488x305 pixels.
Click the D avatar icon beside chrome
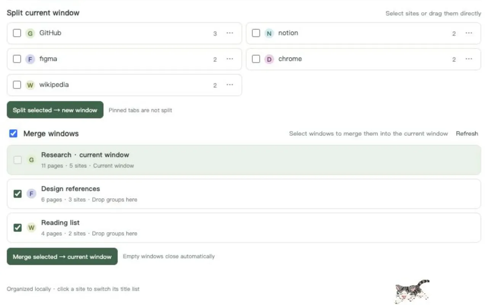click(x=269, y=59)
